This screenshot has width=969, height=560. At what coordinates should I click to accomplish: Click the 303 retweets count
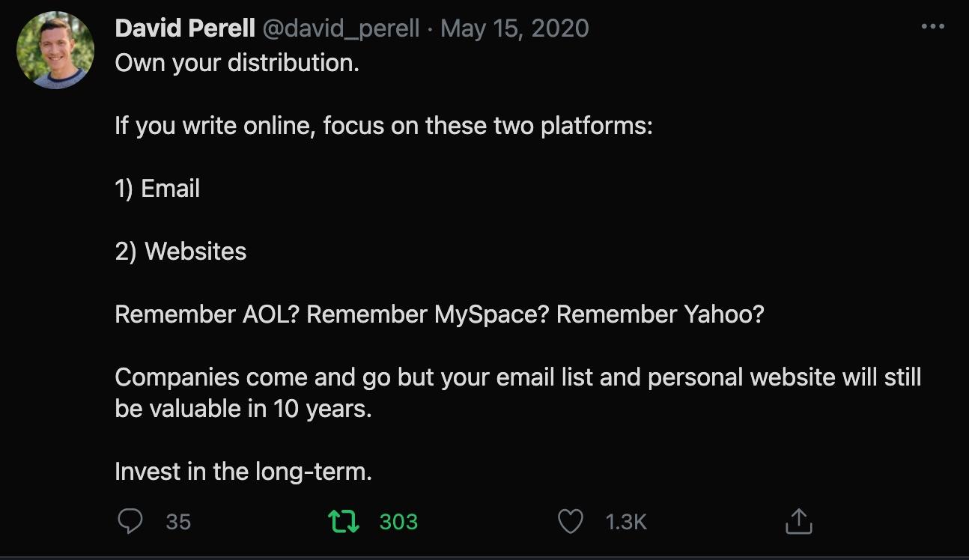pyautogui.click(x=398, y=522)
